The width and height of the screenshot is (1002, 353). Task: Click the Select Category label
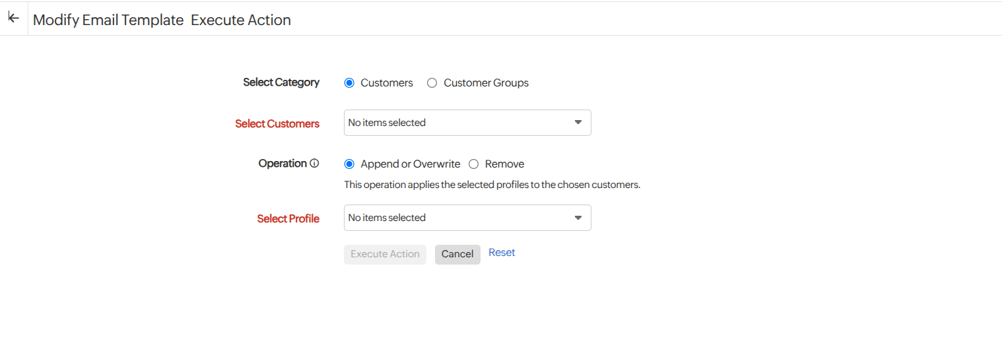click(281, 82)
